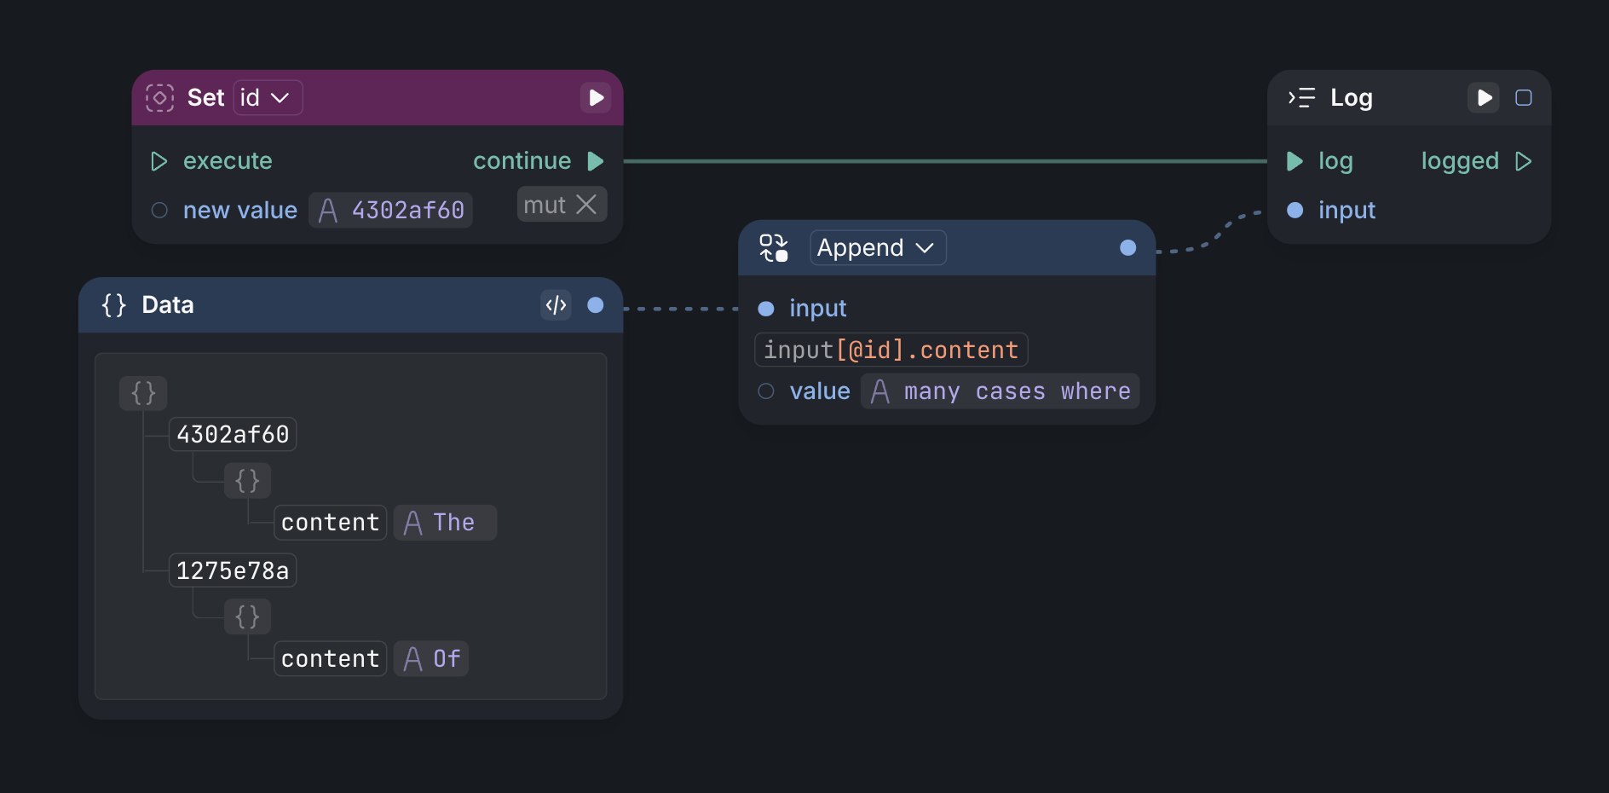Click the continue output port on Set
1609x793 pixels.
(596, 161)
